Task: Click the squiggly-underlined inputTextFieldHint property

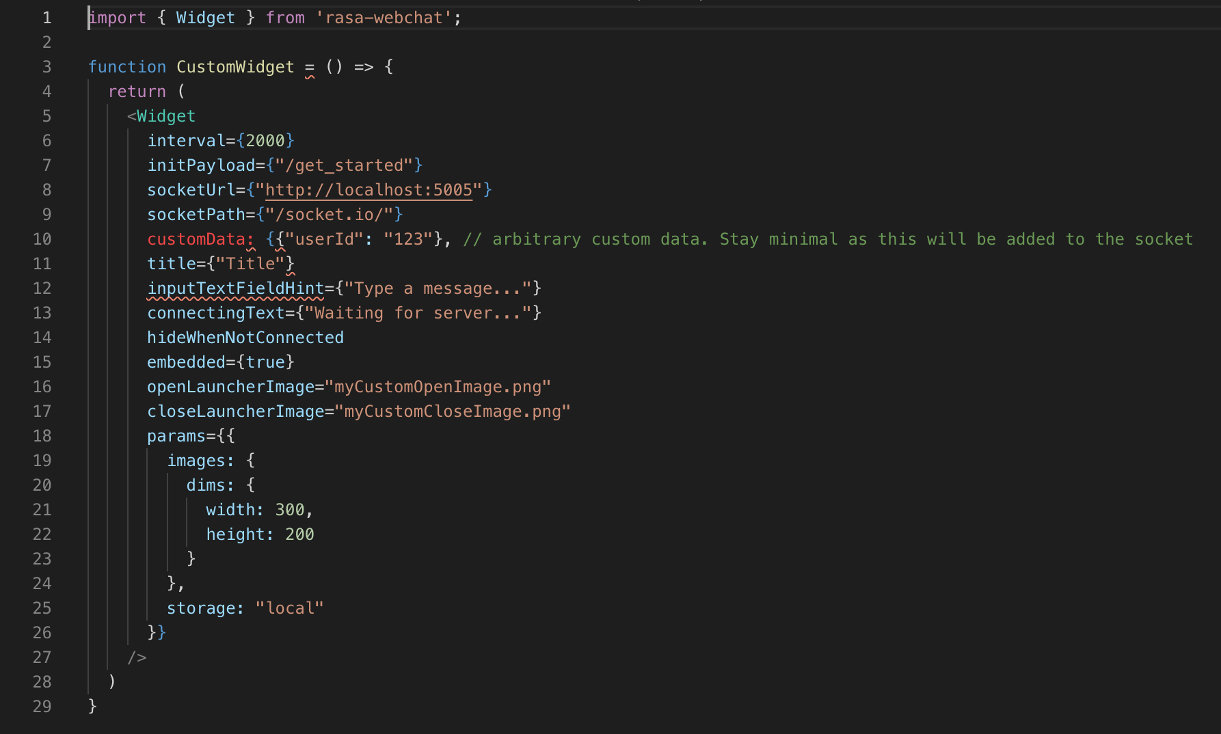Action: point(235,288)
